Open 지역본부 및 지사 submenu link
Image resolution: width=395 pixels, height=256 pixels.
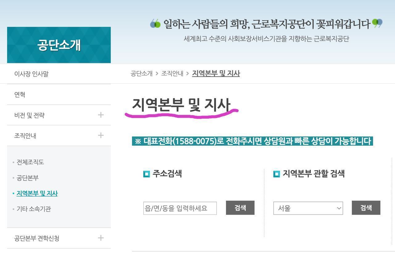pyautogui.click(x=37, y=193)
